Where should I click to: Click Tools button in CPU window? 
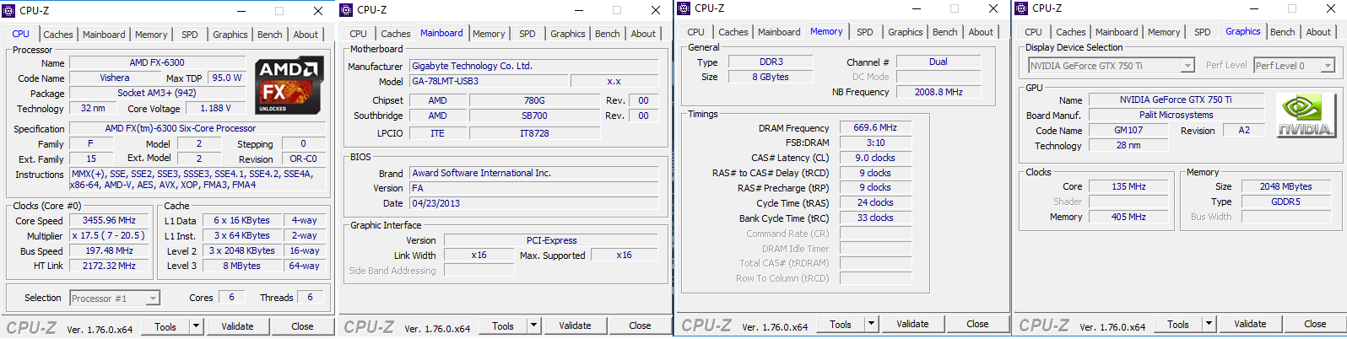tap(165, 326)
